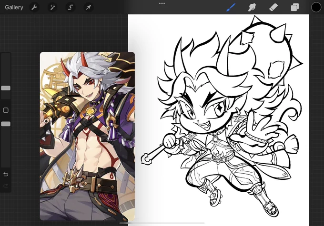Open the Layers panel
This screenshot has width=324, height=226.
coord(295,8)
